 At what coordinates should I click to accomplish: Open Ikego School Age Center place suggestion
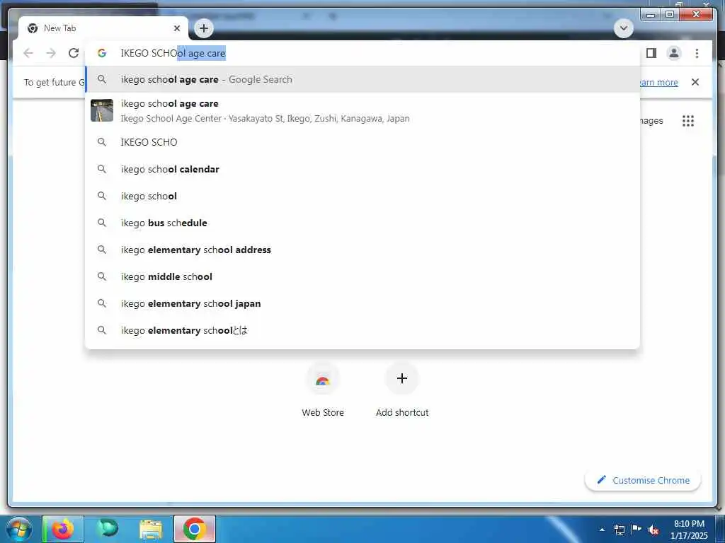coord(362,111)
